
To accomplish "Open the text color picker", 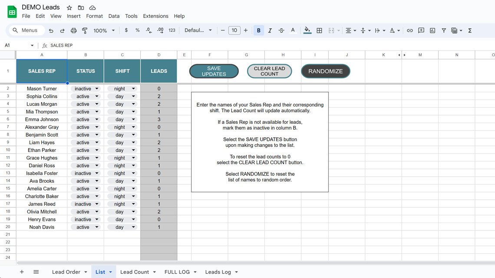I will click(293, 31).
